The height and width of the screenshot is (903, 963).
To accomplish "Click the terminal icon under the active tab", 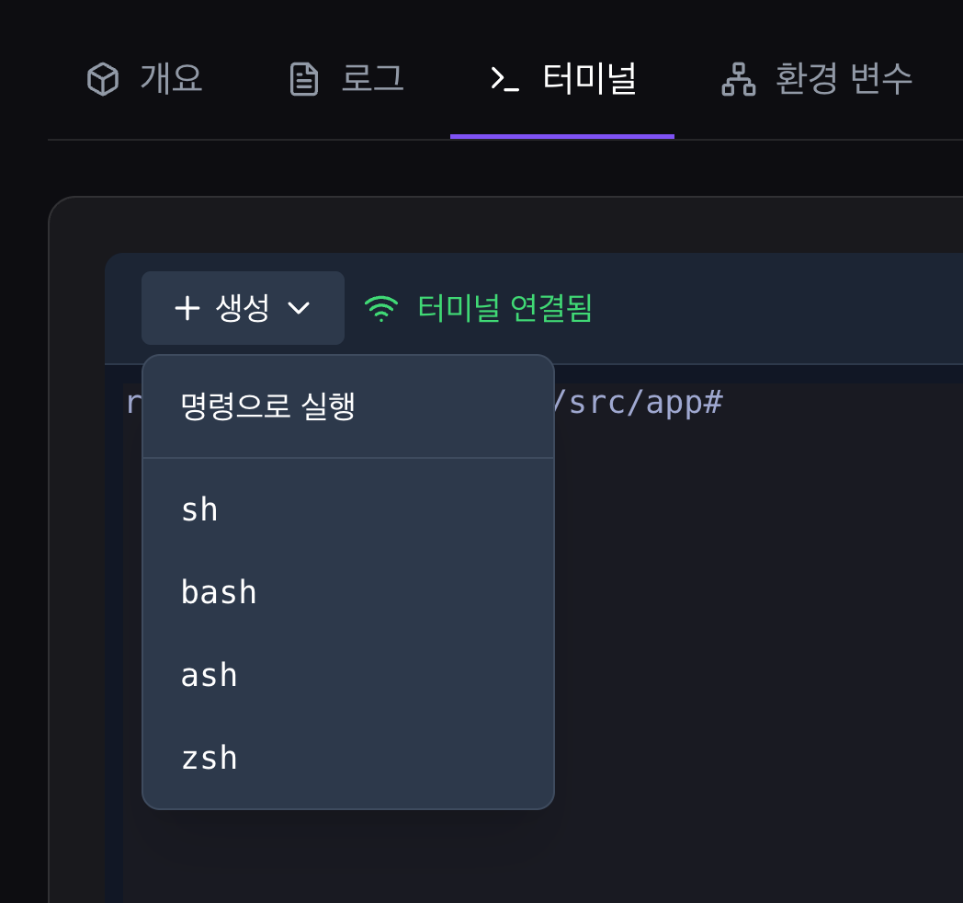I will [x=504, y=80].
